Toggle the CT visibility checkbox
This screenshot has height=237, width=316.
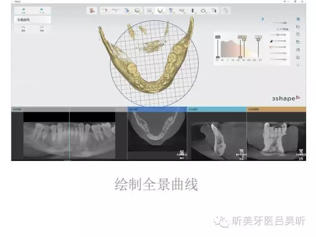click(x=279, y=29)
